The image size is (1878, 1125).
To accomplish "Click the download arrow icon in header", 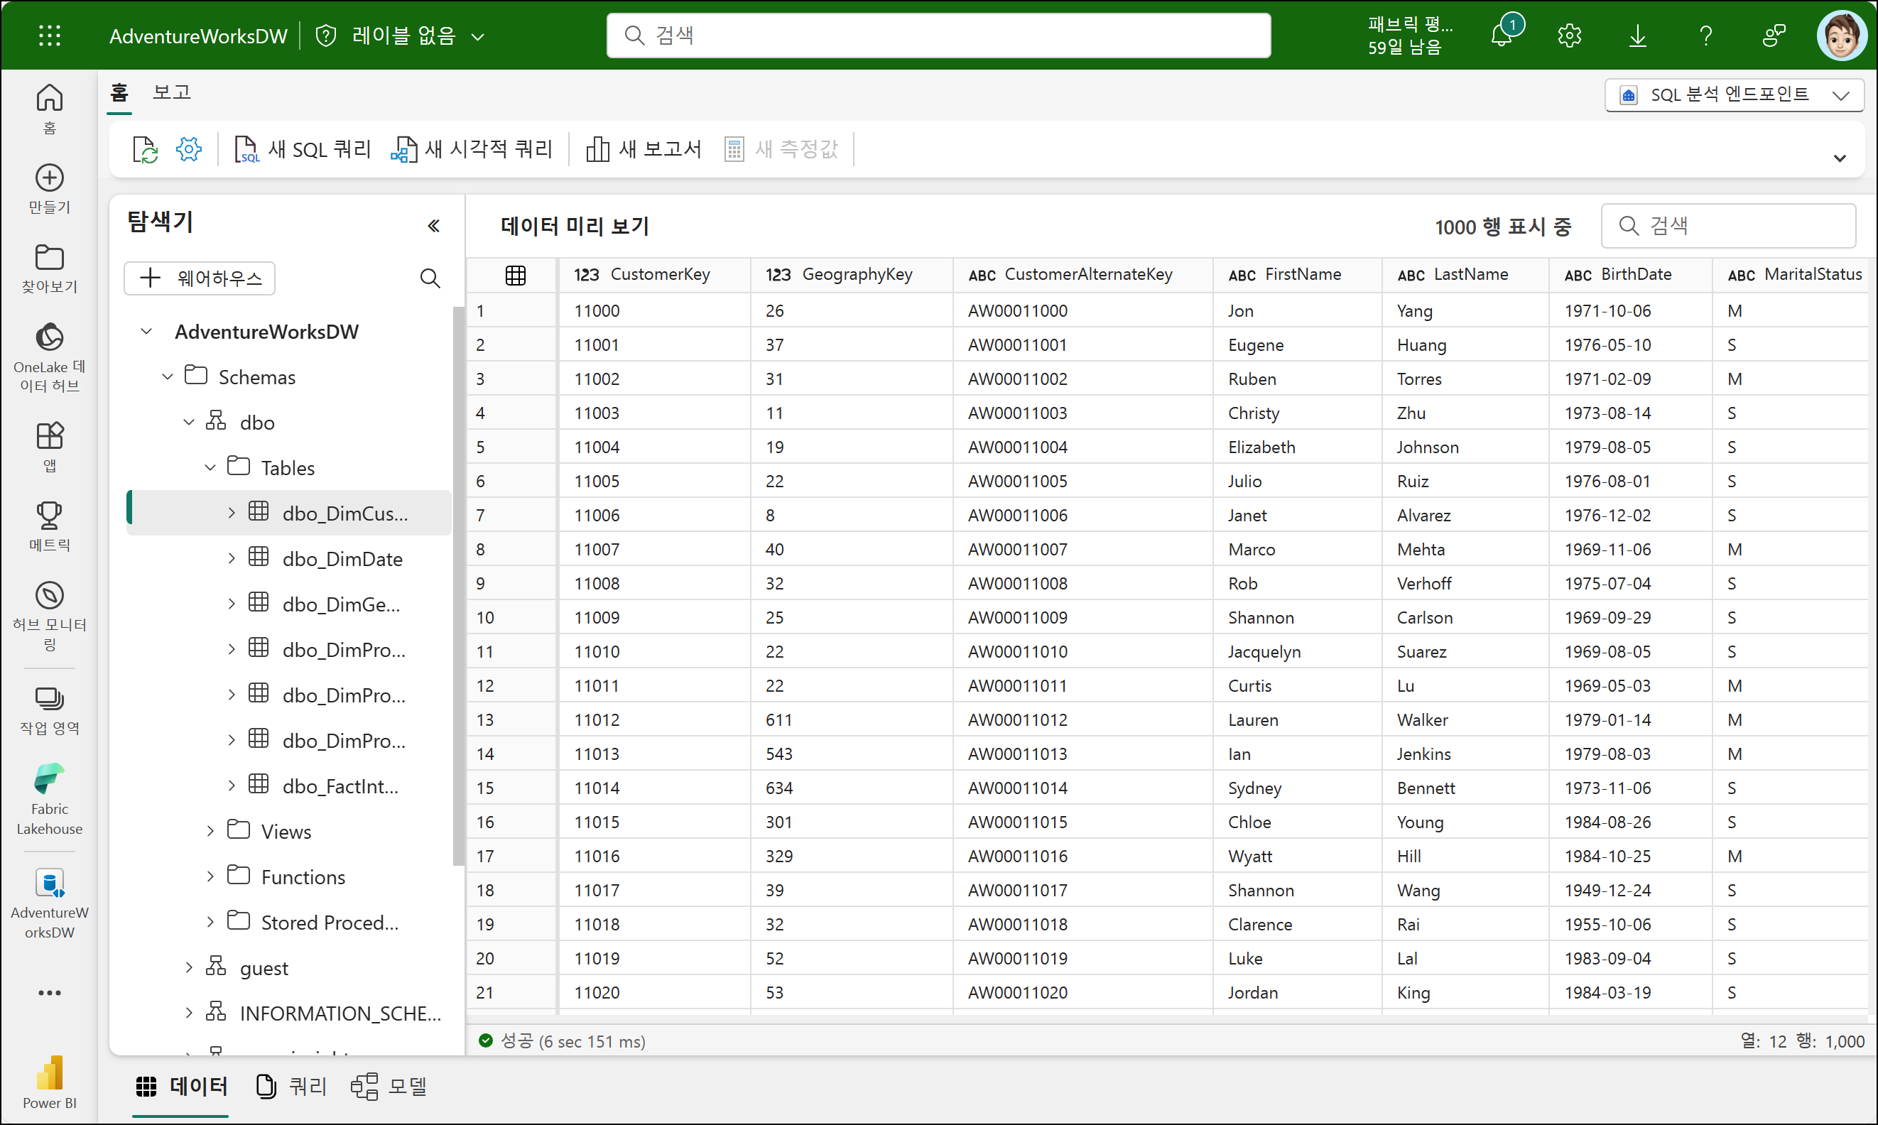I will (1638, 36).
